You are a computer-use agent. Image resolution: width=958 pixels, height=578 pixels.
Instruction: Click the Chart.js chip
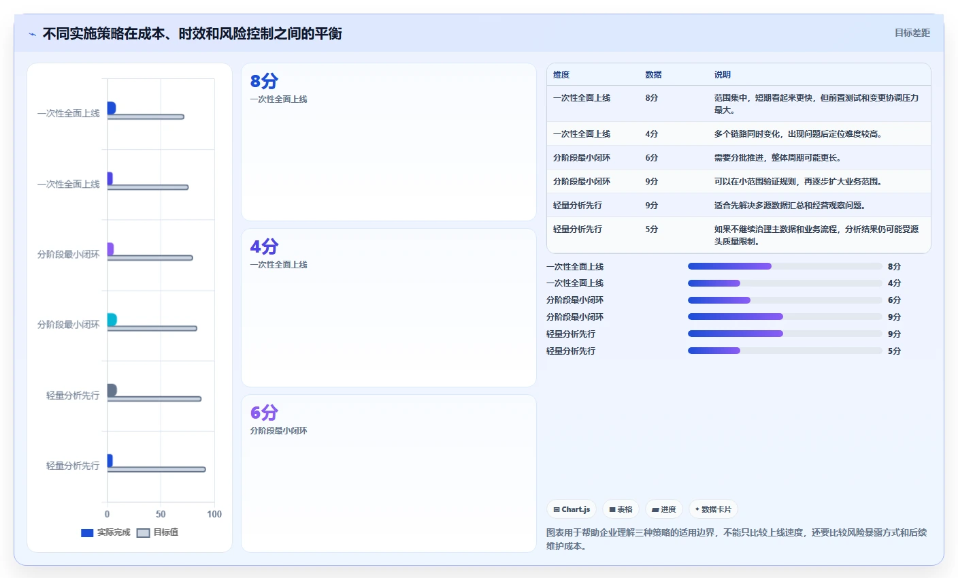pyautogui.click(x=572, y=509)
